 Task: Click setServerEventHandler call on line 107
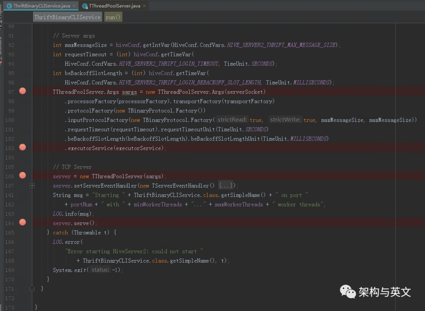[x=105, y=186]
